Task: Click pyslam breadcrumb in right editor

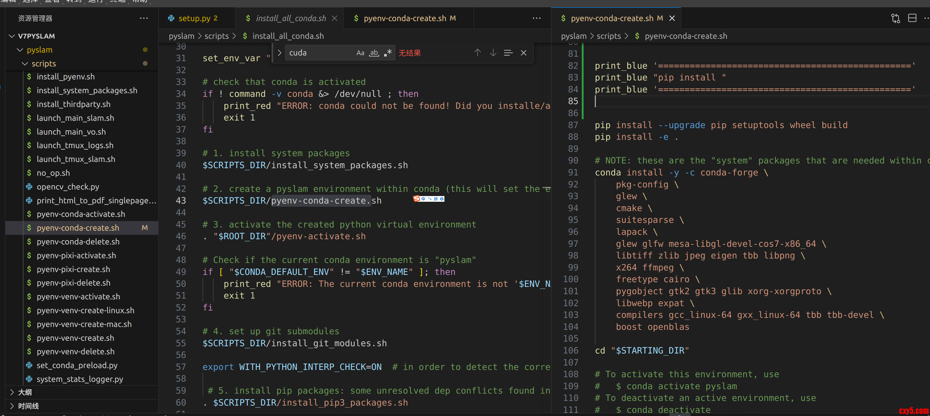Action: pyautogui.click(x=573, y=36)
